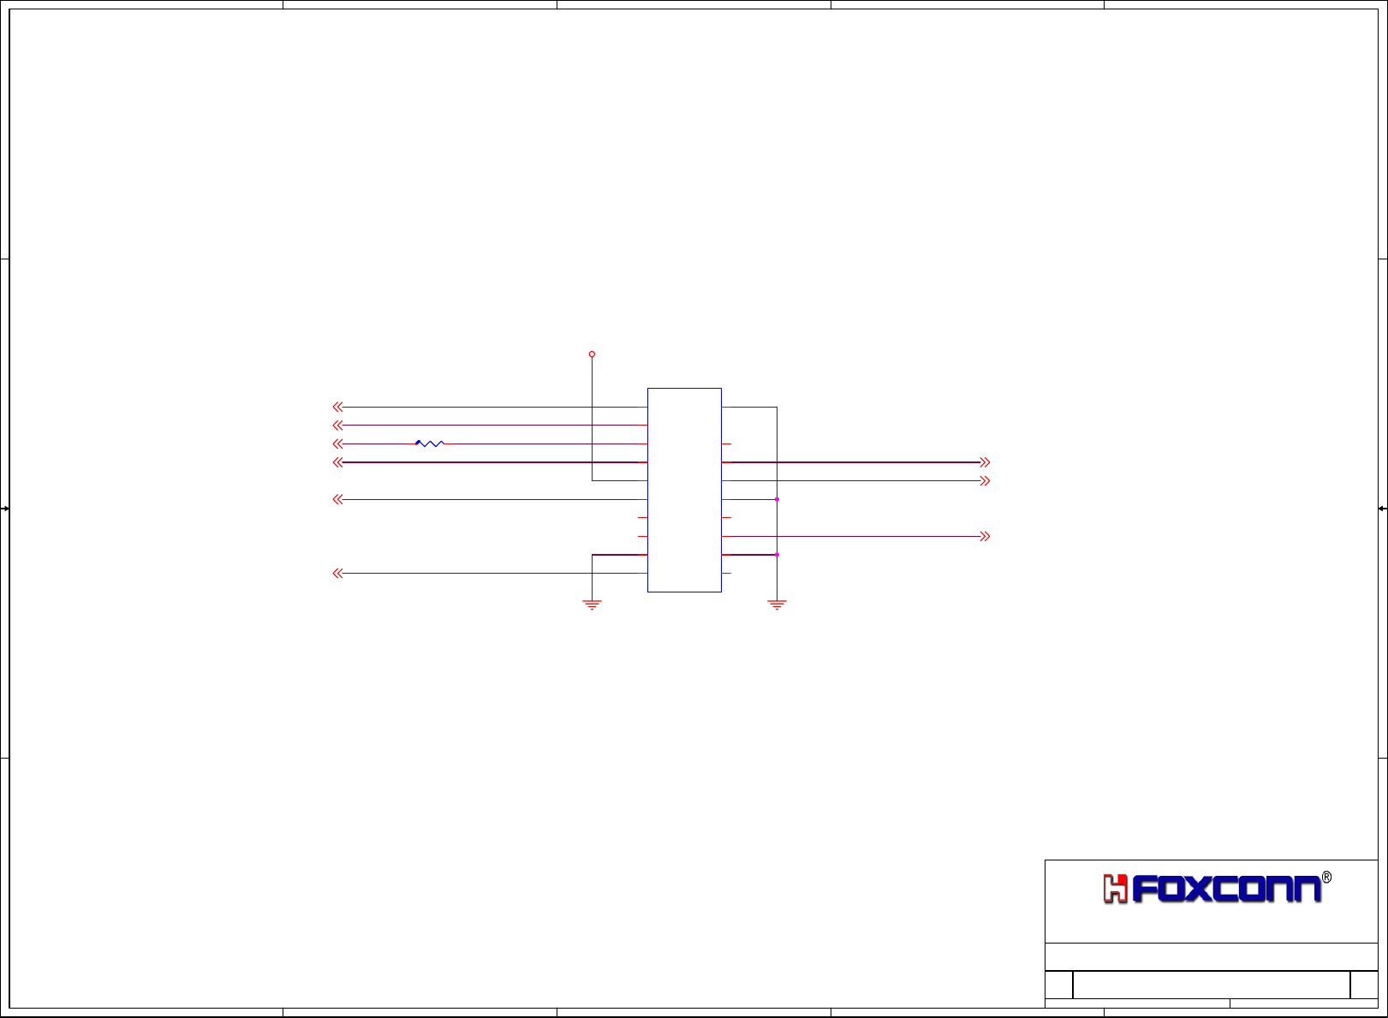Click the topmost left off-page connector arrow

point(337,407)
